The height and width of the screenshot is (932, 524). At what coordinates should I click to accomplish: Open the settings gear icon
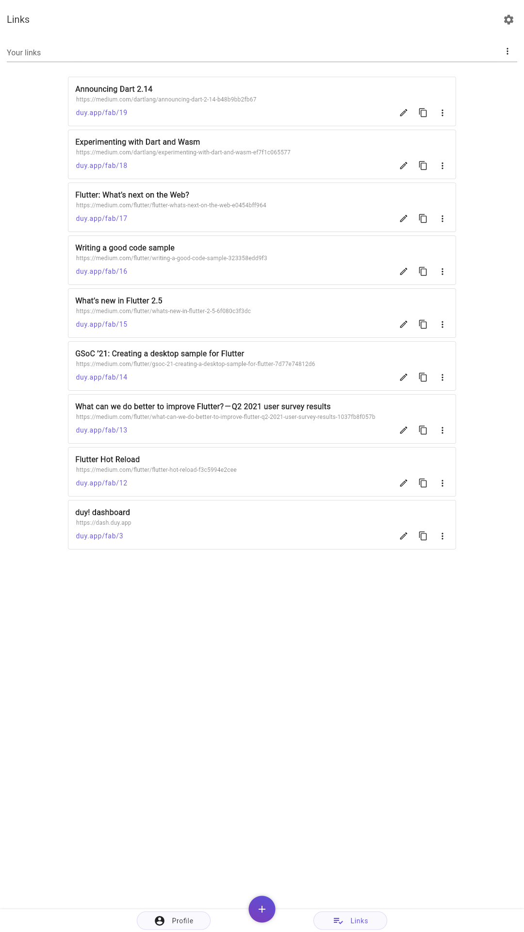(x=508, y=19)
